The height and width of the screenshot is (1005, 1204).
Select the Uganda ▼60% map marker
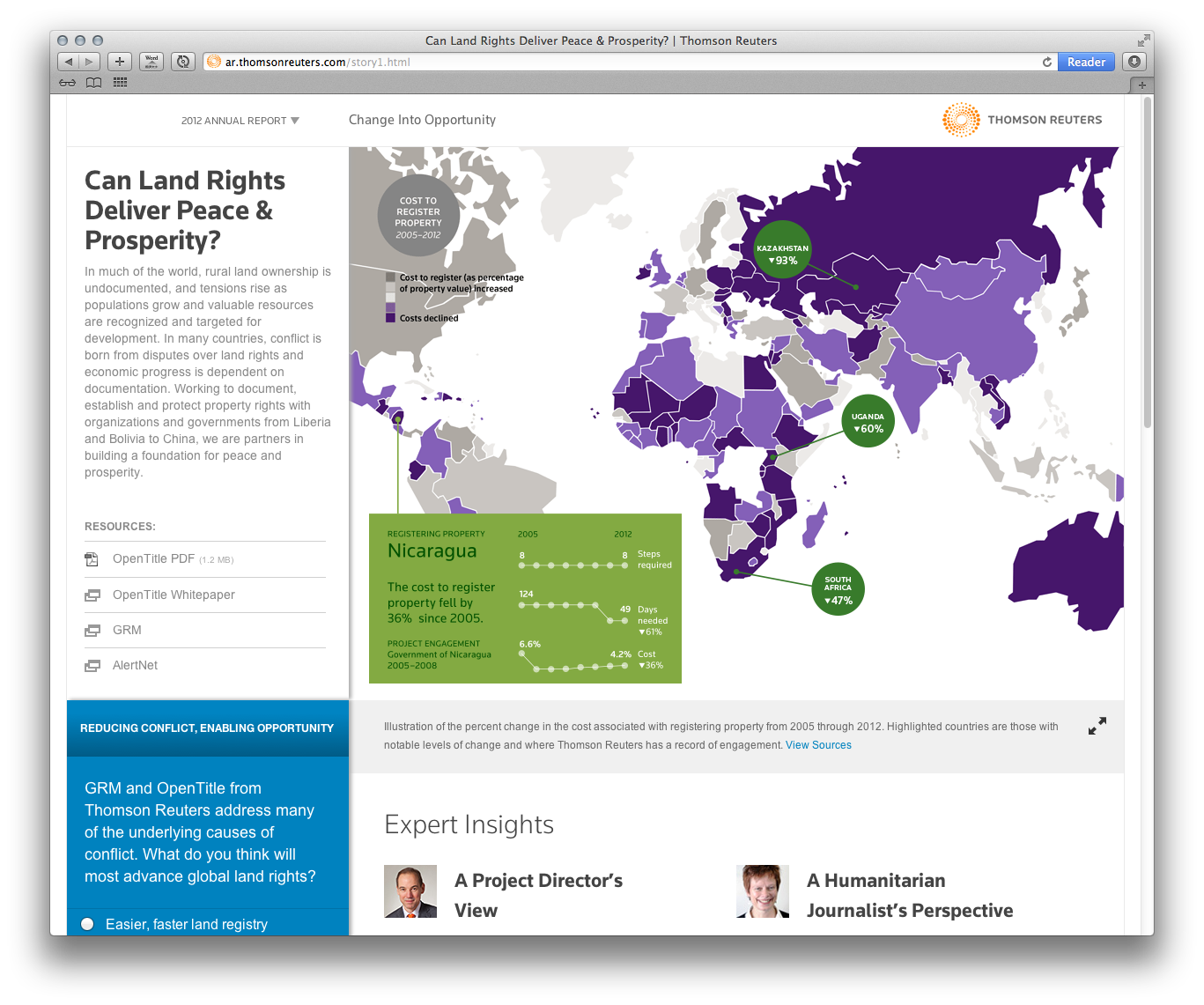pos(868,421)
